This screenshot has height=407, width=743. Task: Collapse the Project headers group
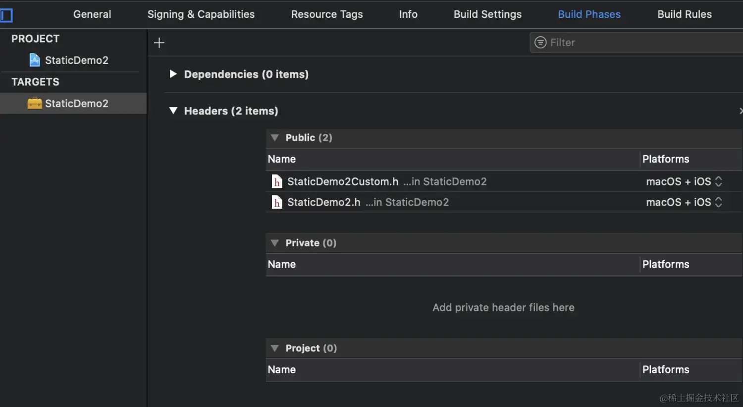point(275,348)
